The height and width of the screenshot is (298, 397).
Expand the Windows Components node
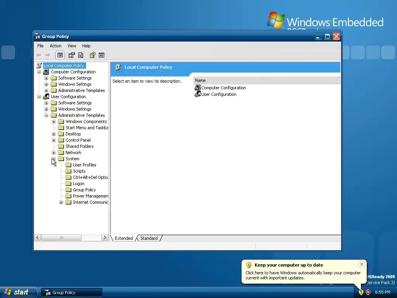coord(54,121)
